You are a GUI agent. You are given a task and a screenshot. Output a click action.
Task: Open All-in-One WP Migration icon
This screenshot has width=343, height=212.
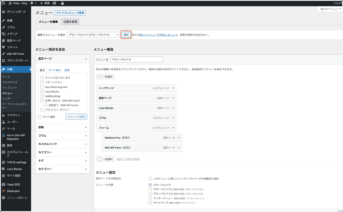[x=3, y=135]
